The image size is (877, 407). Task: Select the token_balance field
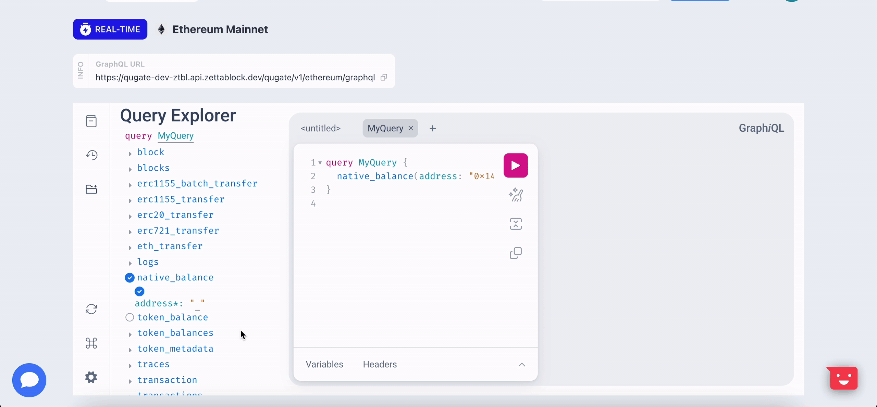pos(129,317)
